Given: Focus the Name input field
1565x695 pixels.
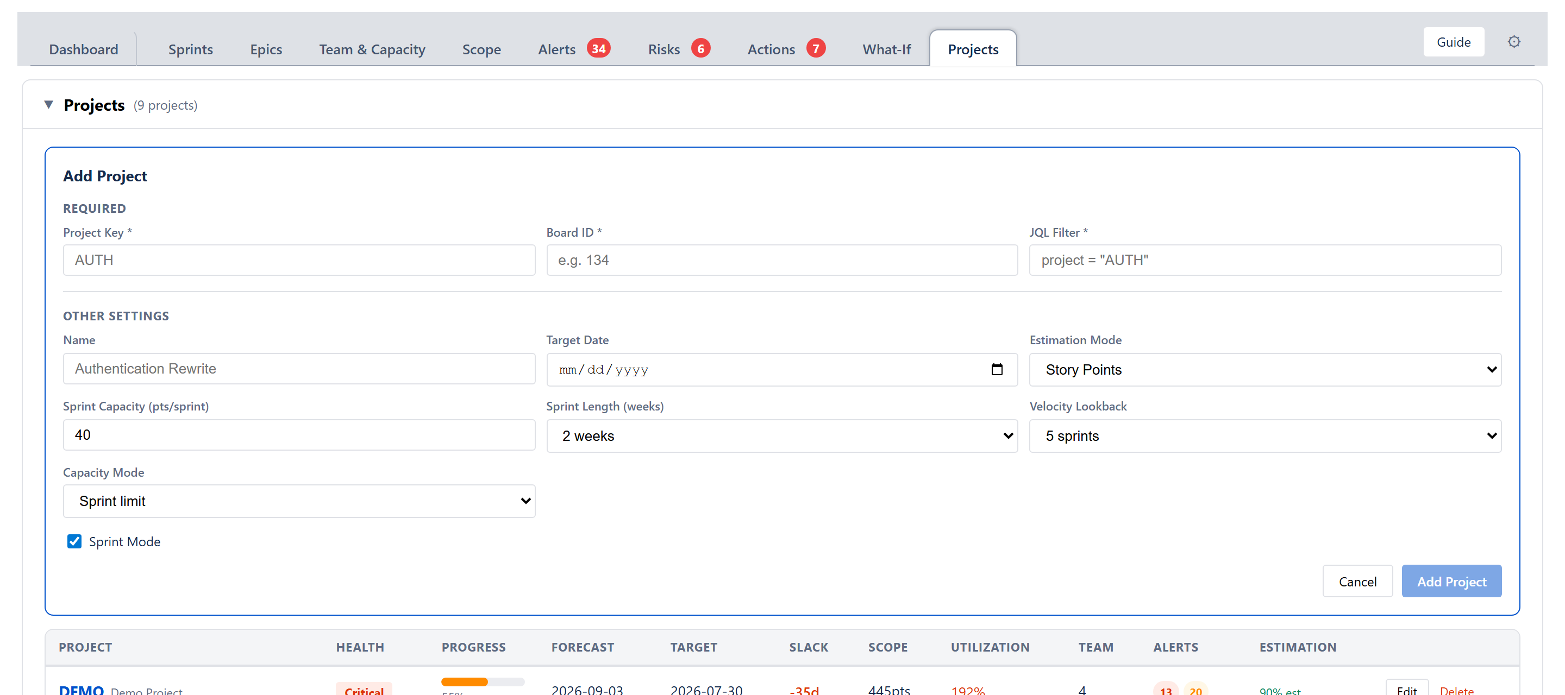Looking at the screenshot, I should tap(299, 369).
